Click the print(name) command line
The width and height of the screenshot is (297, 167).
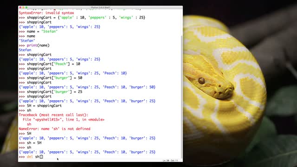point(34,45)
